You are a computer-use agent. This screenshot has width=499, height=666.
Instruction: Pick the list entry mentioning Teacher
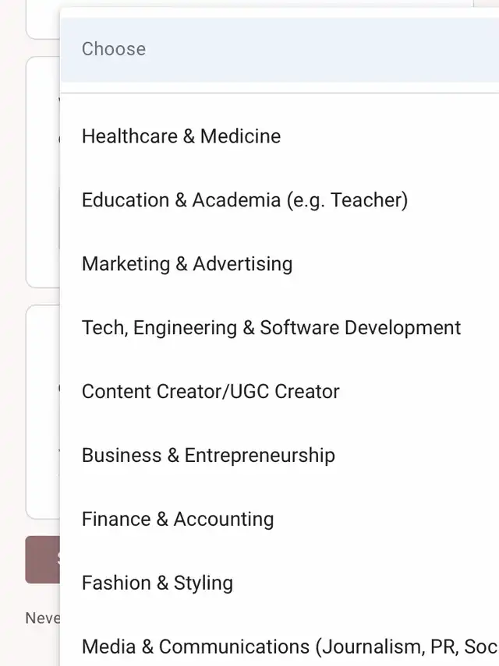280,200
